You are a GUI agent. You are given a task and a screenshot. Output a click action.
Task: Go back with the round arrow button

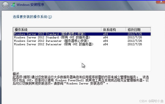click(x=5, y=5)
